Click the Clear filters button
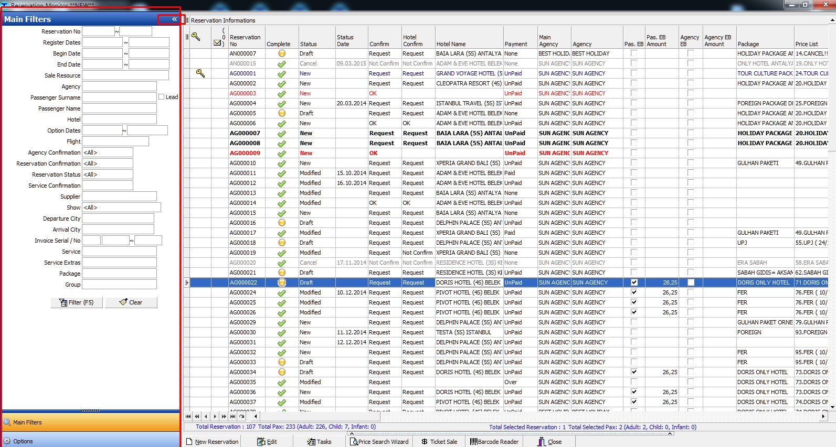 (x=131, y=302)
